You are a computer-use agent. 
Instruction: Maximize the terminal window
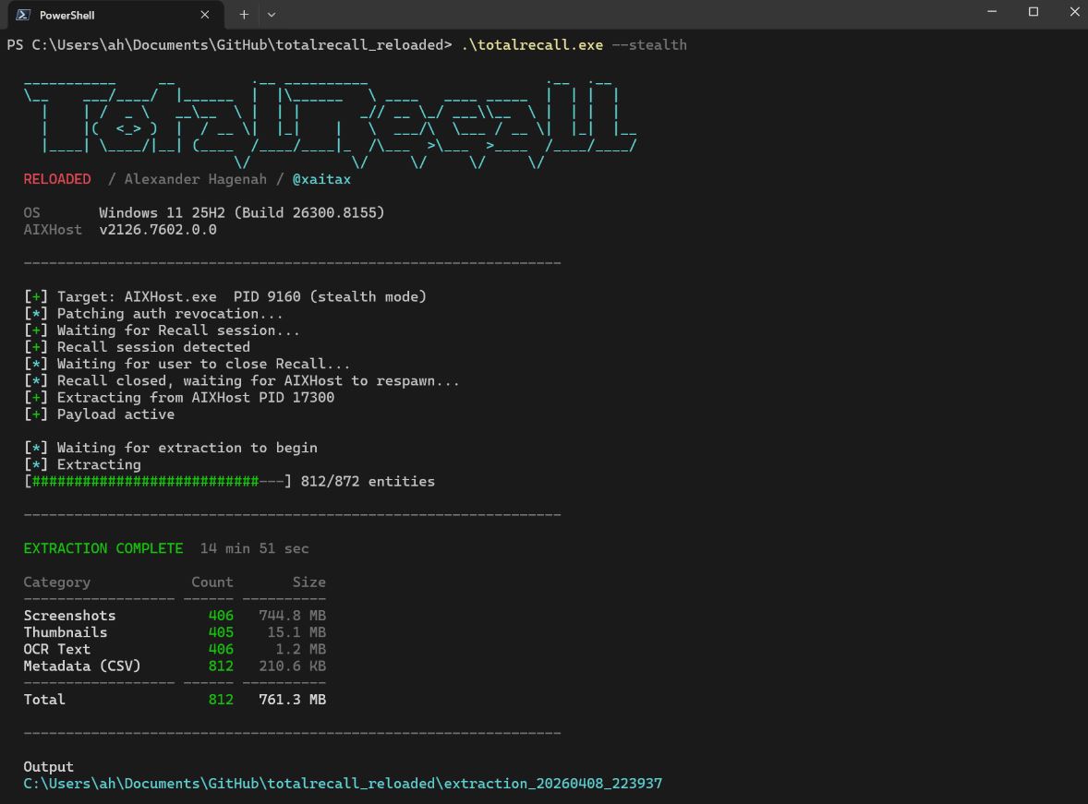(1034, 12)
